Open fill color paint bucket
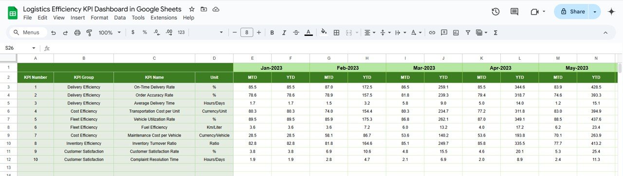This screenshot has width=623, height=176. click(x=324, y=33)
